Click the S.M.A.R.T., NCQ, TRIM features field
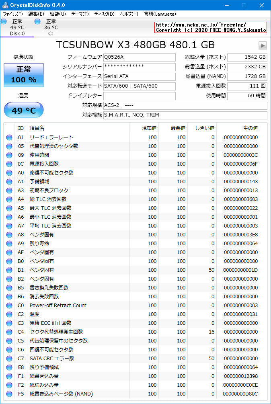The height and width of the screenshot is (404, 271). tap(185, 115)
